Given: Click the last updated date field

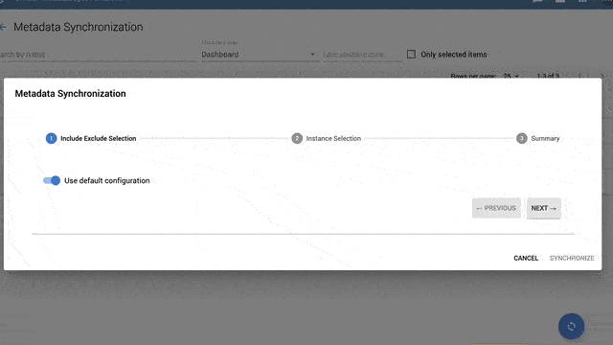Looking at the screenshot, I should [362, 55].
